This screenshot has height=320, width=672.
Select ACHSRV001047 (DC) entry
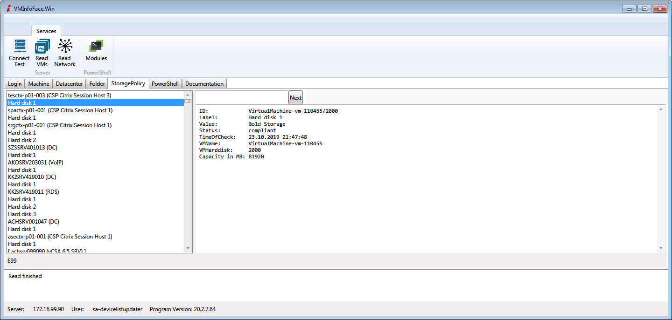click(x=95, y=221)
